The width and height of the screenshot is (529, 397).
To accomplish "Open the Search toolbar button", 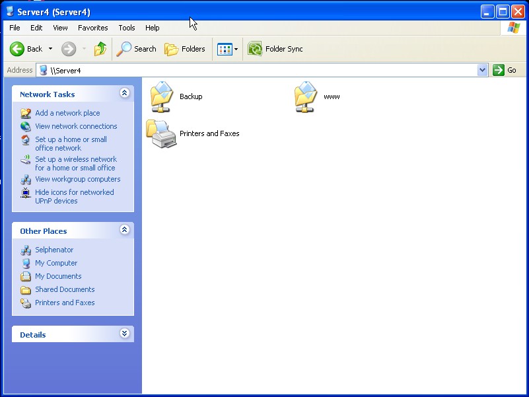I will pos(137,49).
